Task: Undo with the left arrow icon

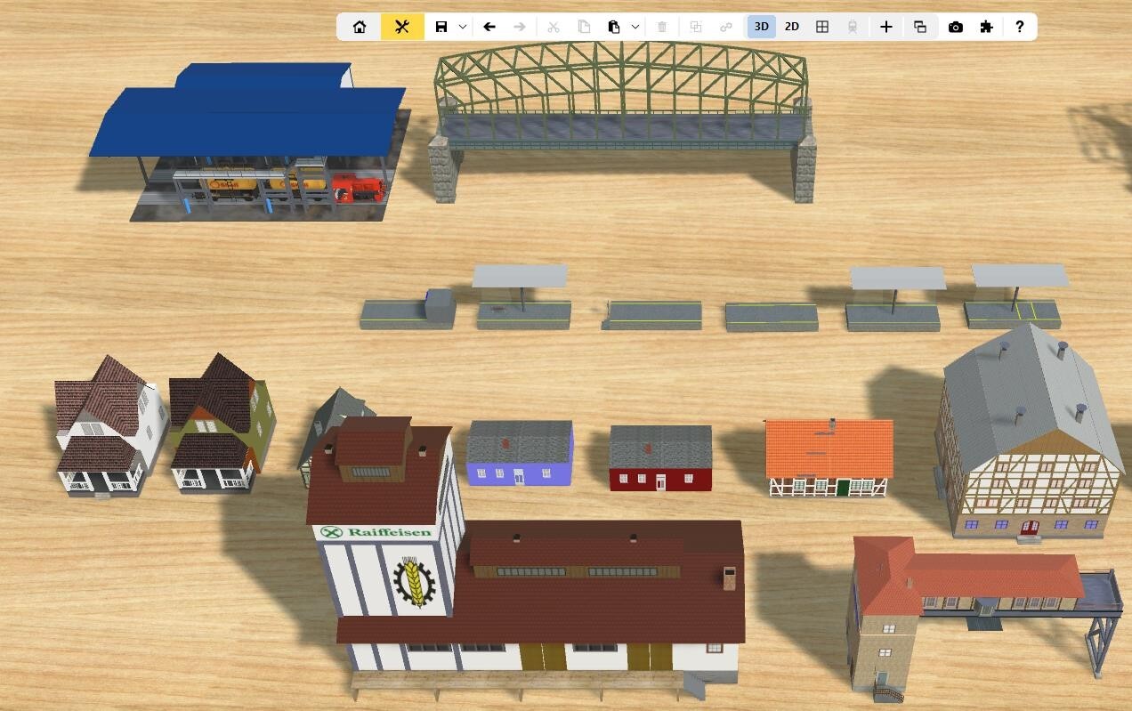Action: point(489,27)
